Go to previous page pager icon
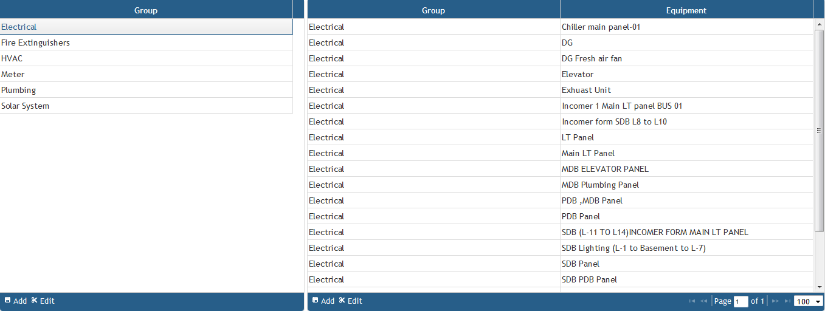The image size is (825, 311). click(703, 301)
